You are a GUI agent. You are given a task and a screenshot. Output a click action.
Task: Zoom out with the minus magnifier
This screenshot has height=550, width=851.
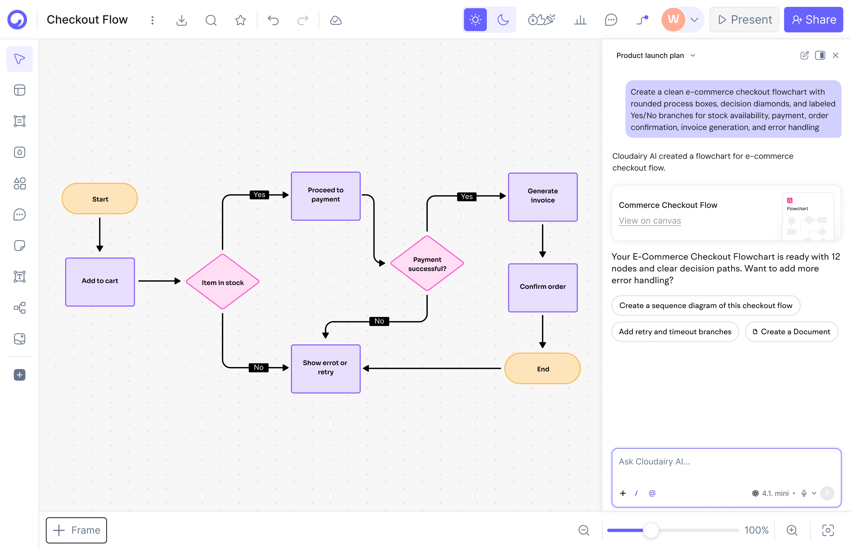[x=584, y=530]
